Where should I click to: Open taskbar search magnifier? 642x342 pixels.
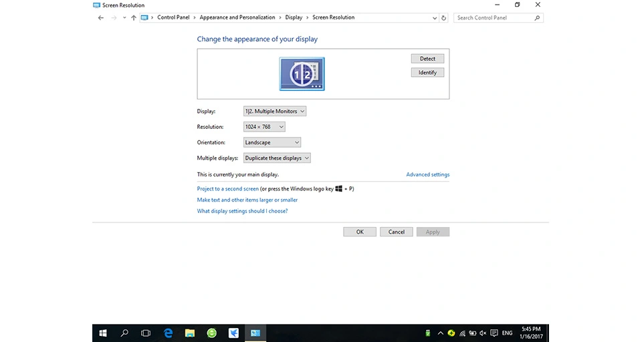click(124, 333)
